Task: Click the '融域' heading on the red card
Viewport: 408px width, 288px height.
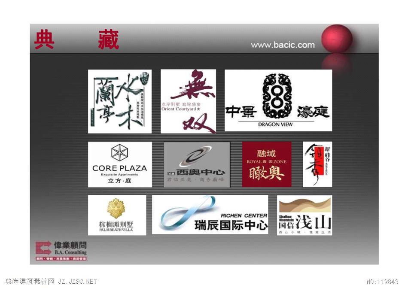Action: coord(266,153)
